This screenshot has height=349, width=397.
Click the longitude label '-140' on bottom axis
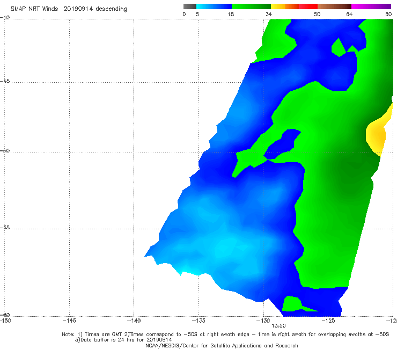pos(134,321)
